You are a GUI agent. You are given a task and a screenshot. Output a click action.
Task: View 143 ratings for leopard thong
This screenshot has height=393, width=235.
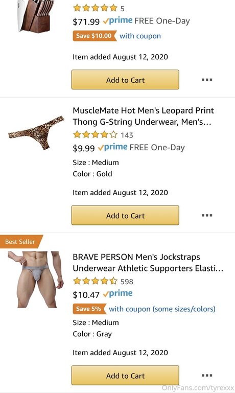[127, 135]
